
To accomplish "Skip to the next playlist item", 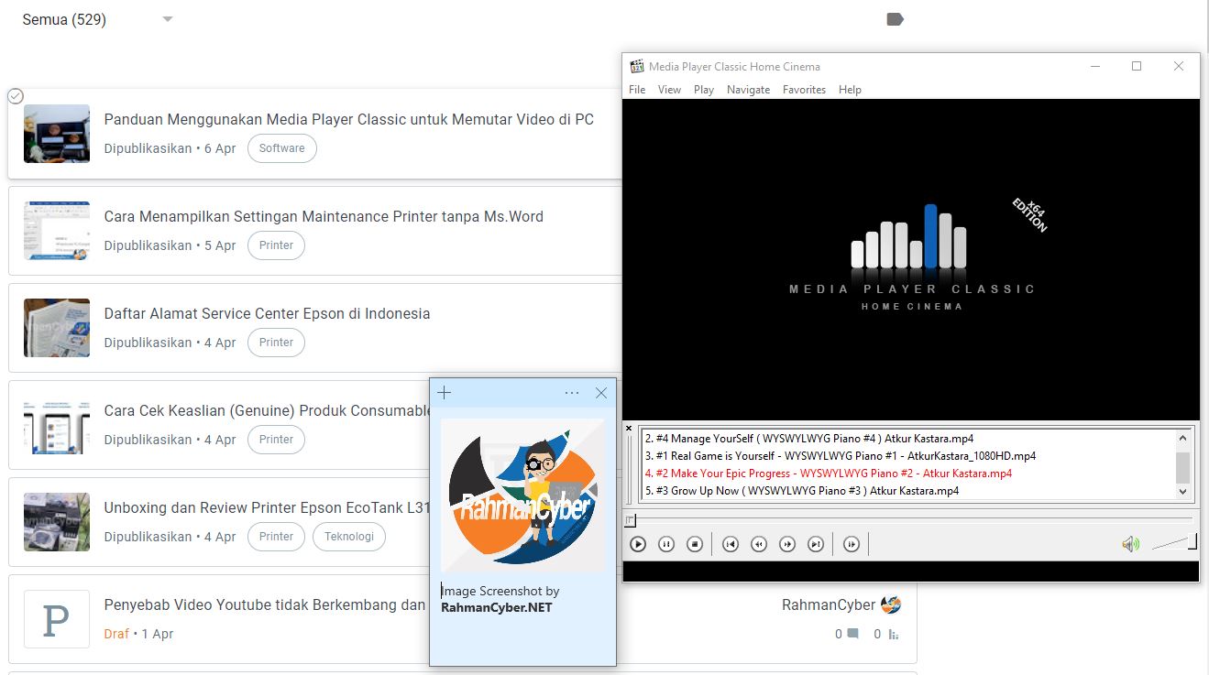I will point(816,544).
